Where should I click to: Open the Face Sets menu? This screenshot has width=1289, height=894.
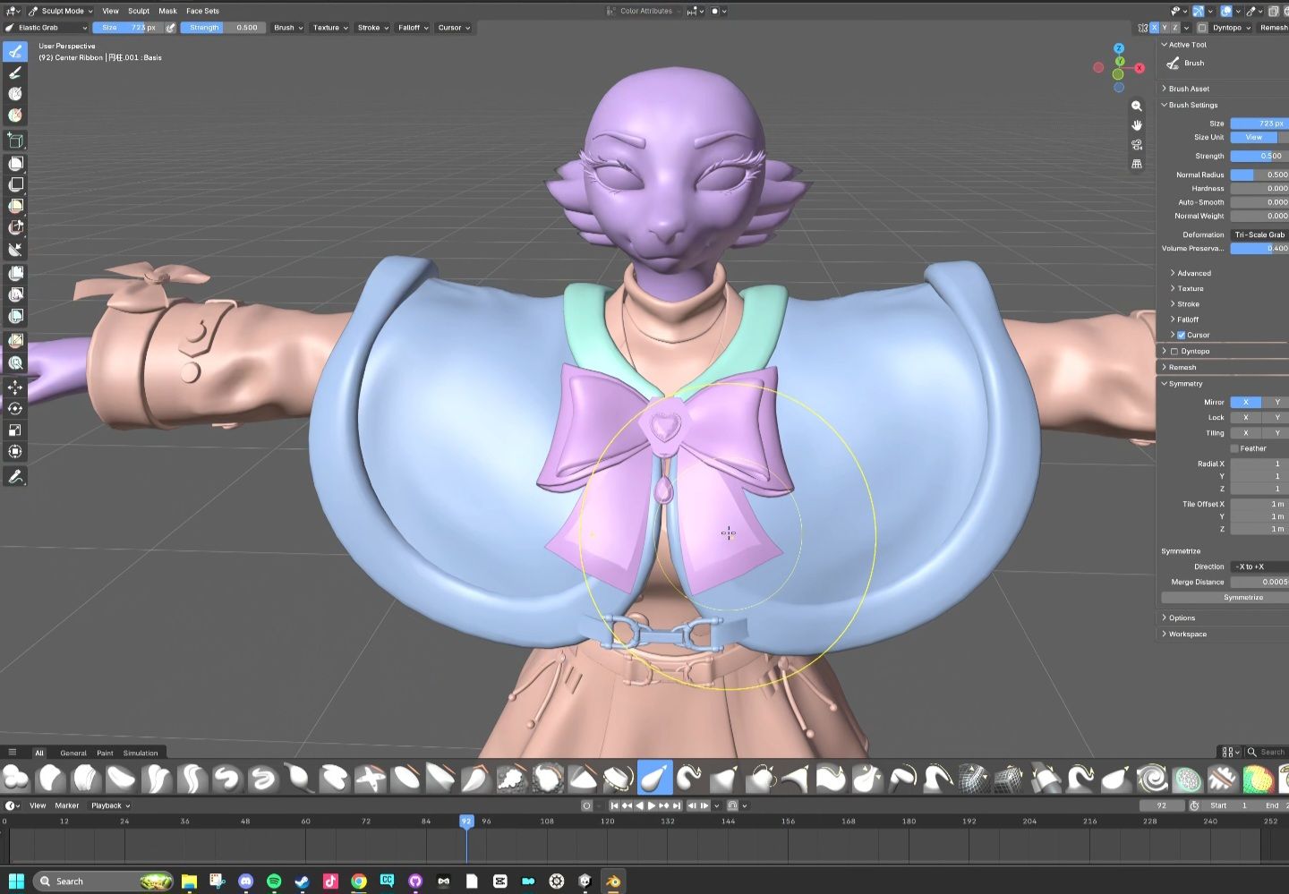[x=202, y=11]
